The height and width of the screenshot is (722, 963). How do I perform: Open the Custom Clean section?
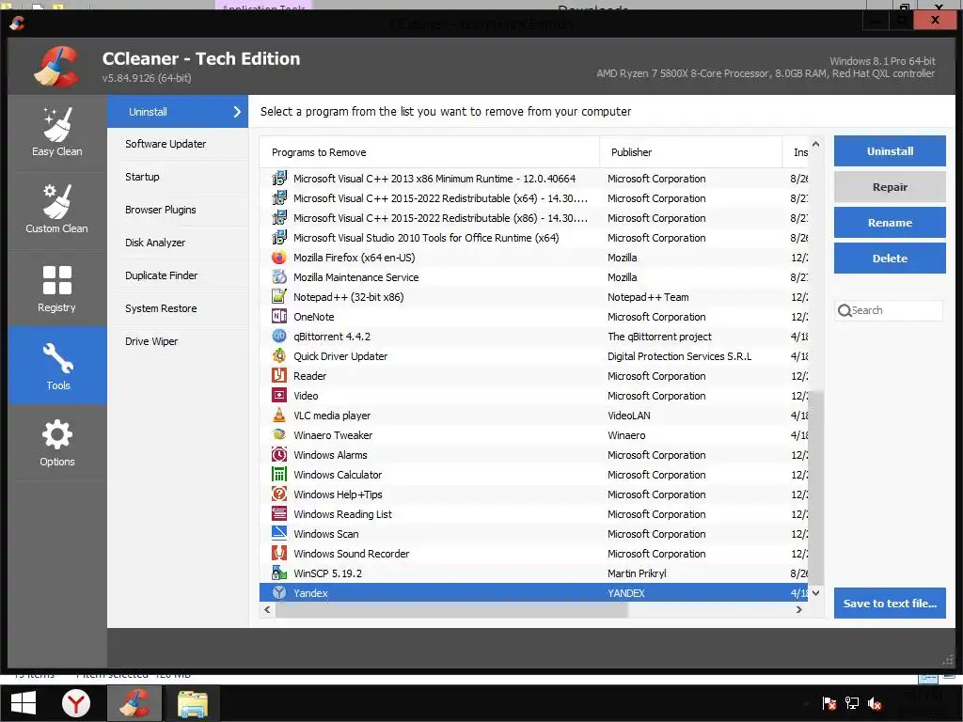pyautogui.click(x=57, y=210)
